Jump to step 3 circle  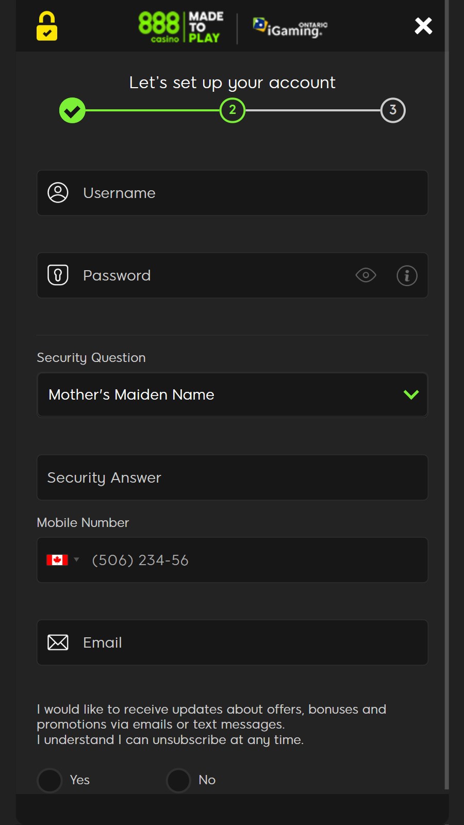click(x=393, y=110)
